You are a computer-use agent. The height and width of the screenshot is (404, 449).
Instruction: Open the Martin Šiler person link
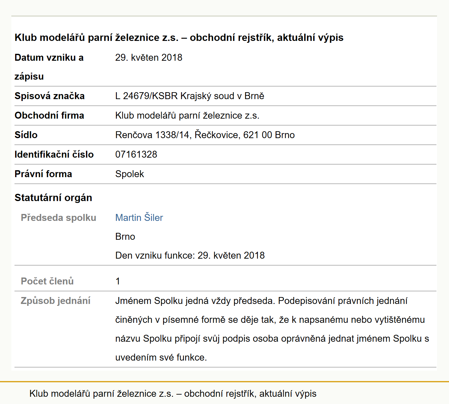tap(139, 217)
